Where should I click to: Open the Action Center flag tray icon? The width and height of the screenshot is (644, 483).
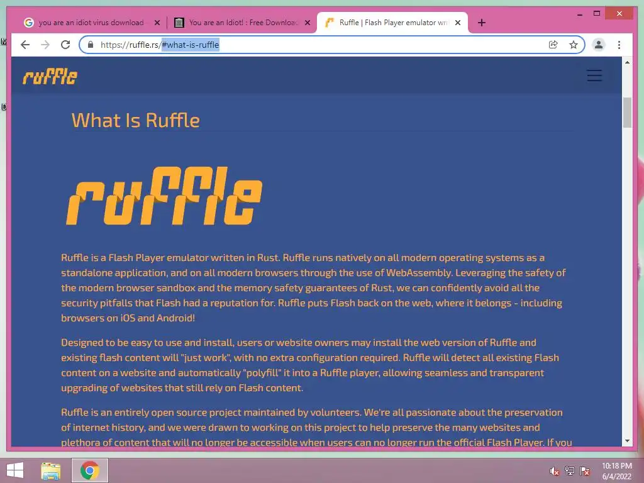pos(585,471)
